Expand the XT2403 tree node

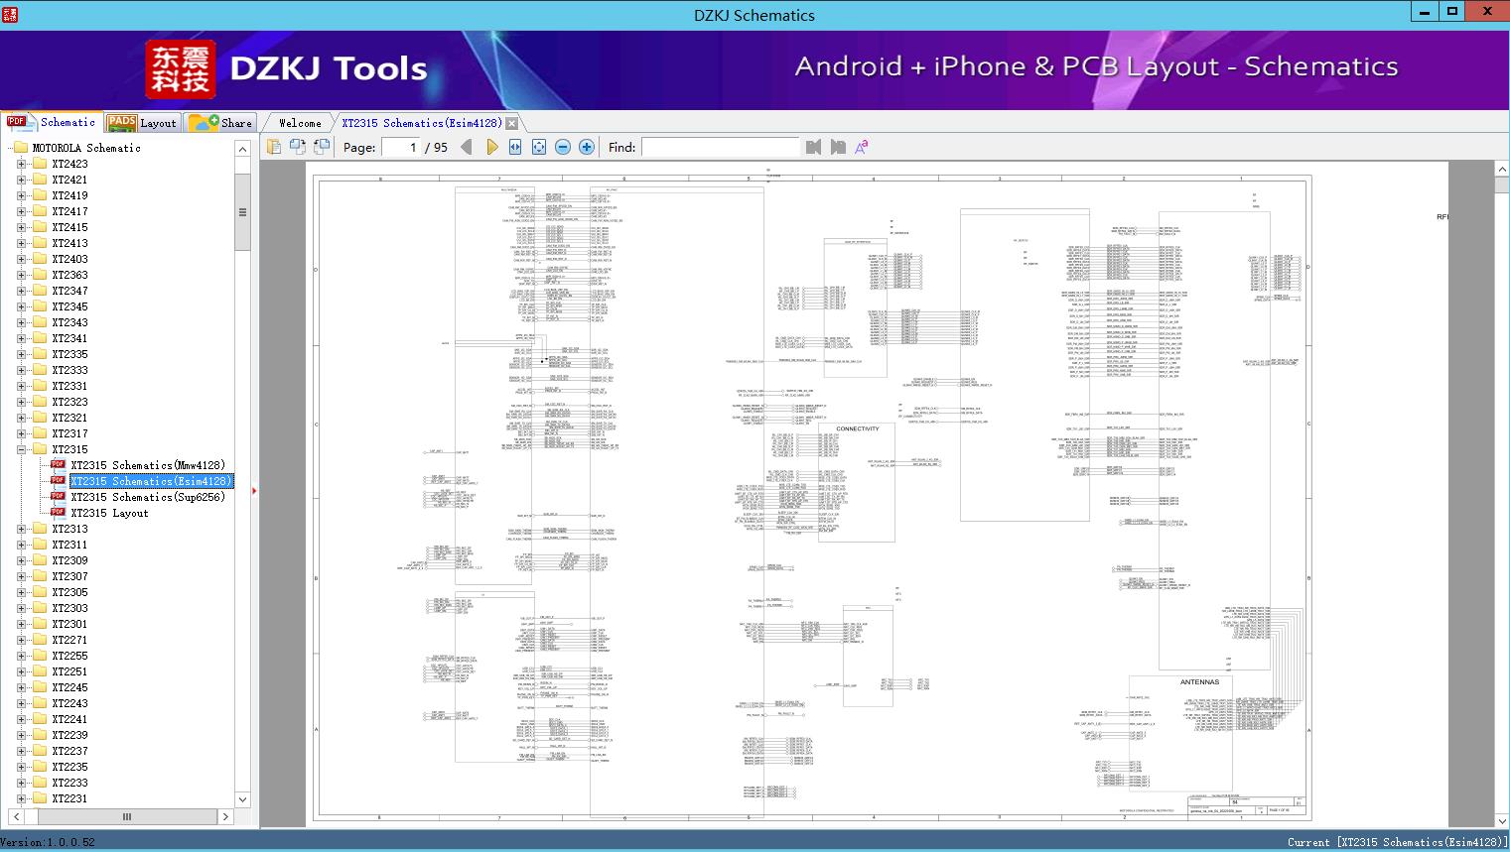click(22, 259)
